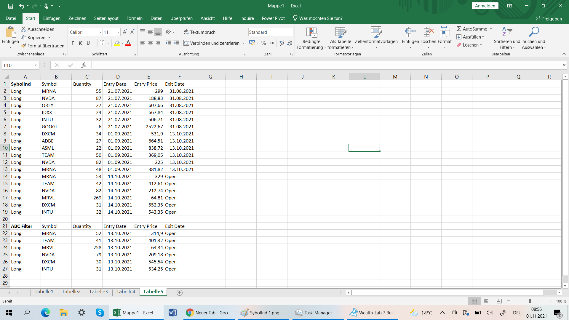The height and width of the screenshot is (320, 569).
Task: Toggle italic formatting K button
Action: pos(80,43)
